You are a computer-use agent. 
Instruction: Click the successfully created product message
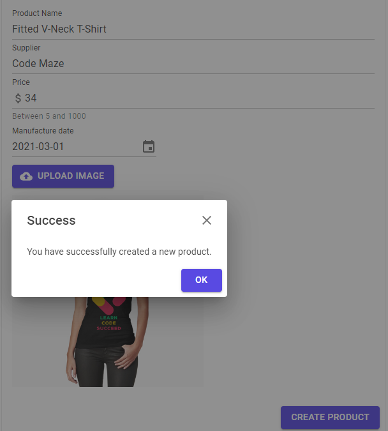point(119,252)
